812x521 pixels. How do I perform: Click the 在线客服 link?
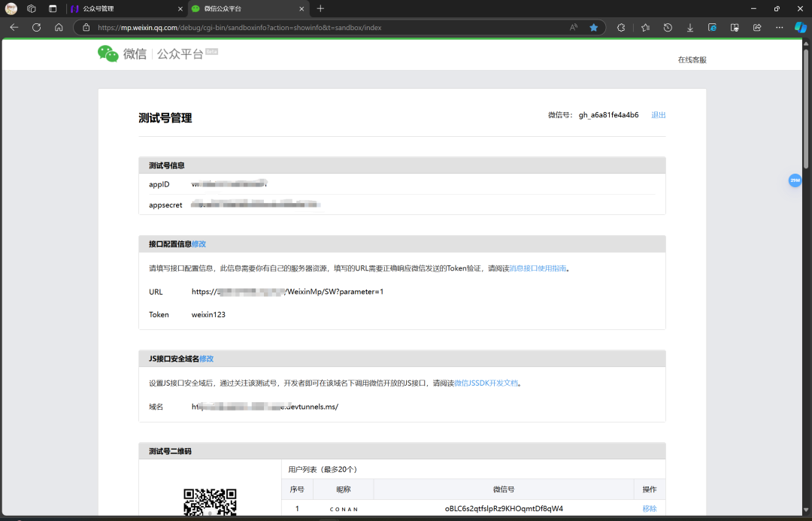tap(692, 60)
